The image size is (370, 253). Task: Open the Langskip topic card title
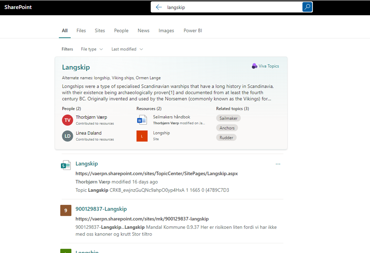pyautogui.click(x=76, y=67)
